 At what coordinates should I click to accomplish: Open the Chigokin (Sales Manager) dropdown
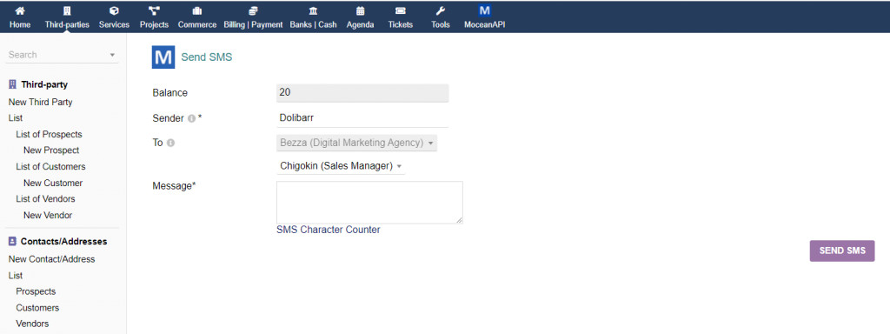(341, 166)
